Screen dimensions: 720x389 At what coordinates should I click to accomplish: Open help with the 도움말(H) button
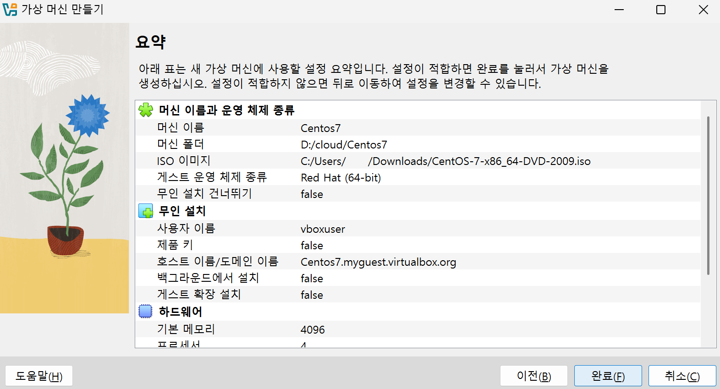39,376
